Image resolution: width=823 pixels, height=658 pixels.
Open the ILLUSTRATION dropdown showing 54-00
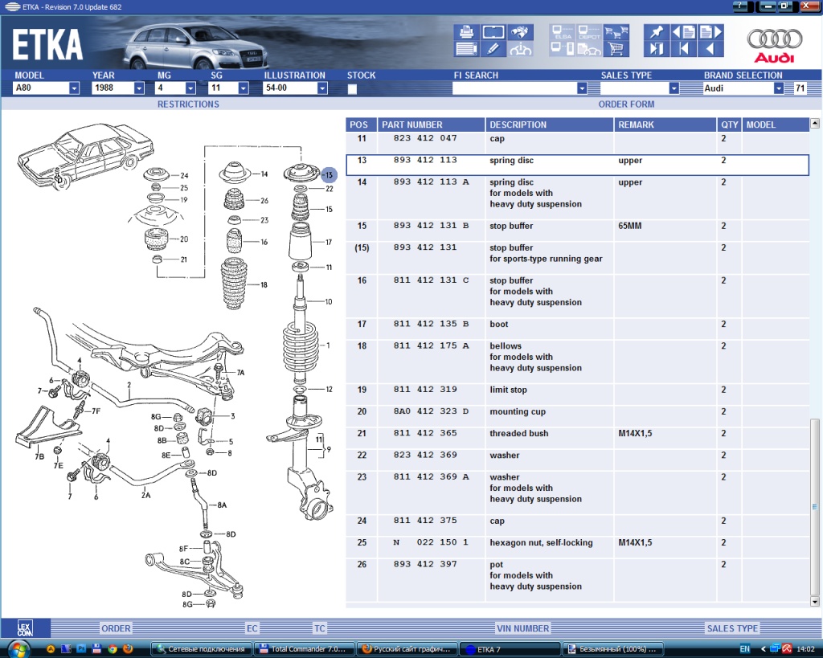[x=322, y=88]
